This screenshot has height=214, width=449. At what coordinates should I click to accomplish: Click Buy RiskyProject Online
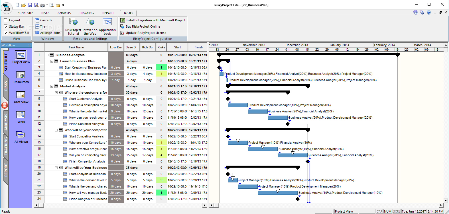[x=140, y=26]
